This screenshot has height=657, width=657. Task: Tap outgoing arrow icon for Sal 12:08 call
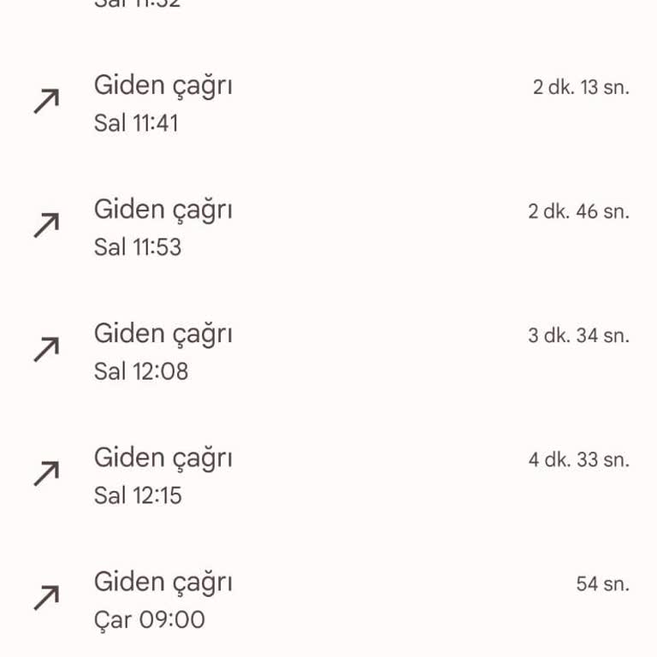pyautogui.click(x=46, y=349)
